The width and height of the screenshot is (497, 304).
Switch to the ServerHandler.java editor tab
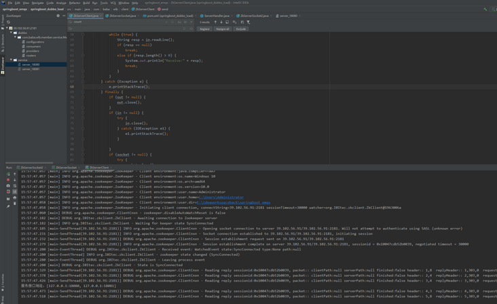coord(216,16)
